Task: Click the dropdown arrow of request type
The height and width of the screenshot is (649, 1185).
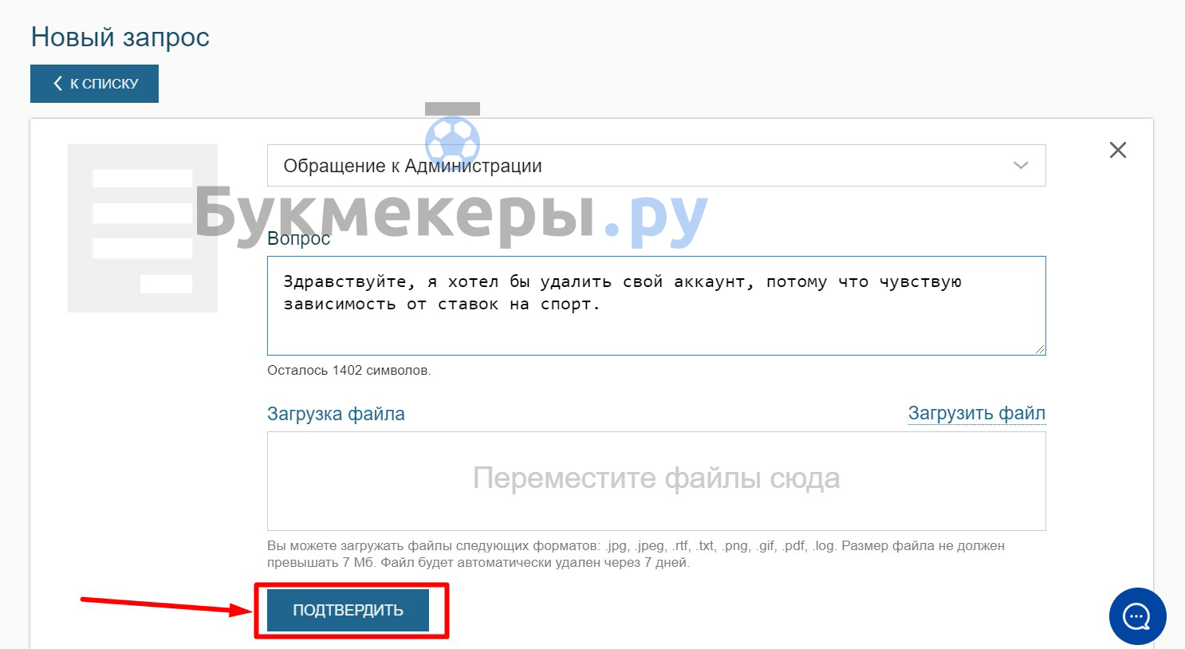Action: [1020, 166]
